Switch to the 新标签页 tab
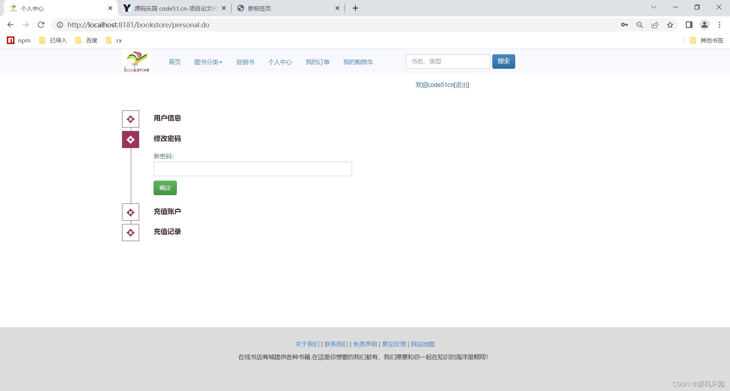 point(259,8)
